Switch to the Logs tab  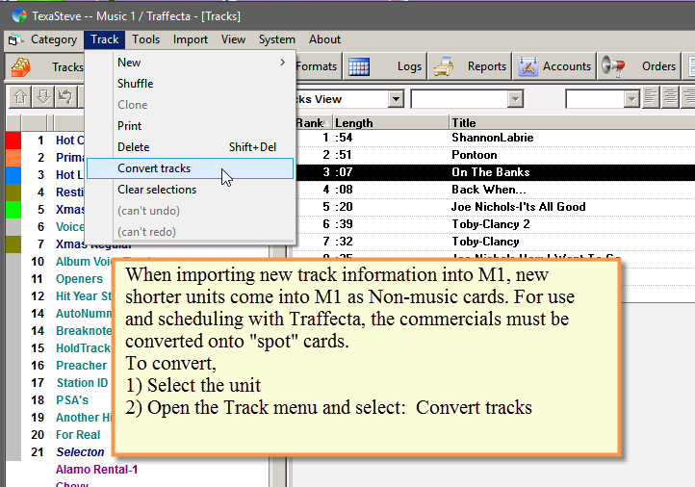point(385,66)
